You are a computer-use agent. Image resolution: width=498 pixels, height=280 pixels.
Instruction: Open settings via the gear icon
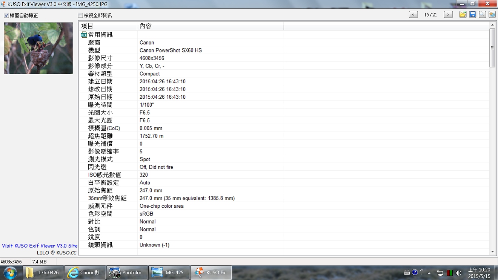[x=492, y=15]
